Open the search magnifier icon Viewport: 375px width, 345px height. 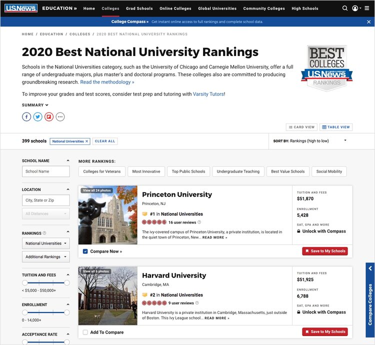tap(344, 8)
